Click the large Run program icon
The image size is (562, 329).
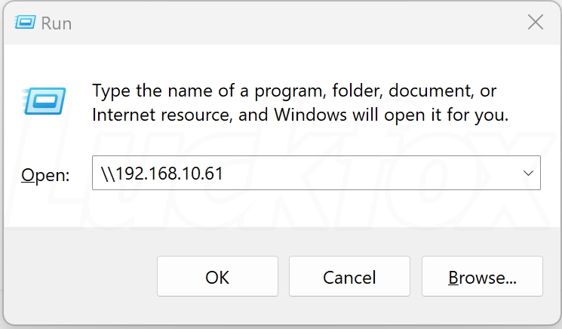[45, 100]
